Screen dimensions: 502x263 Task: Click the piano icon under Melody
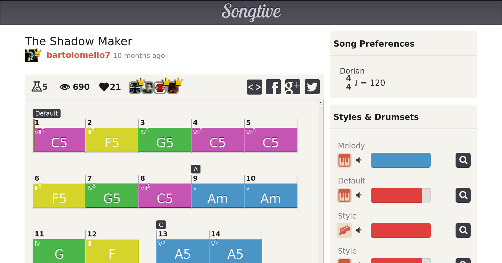[x=344, y=160]
